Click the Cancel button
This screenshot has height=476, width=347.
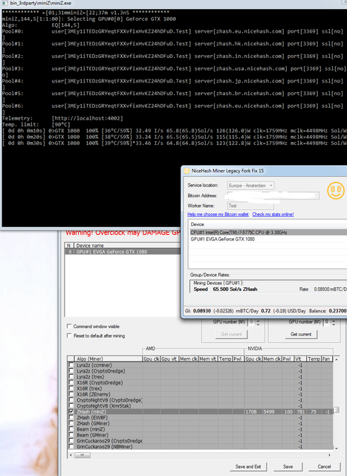324,466
